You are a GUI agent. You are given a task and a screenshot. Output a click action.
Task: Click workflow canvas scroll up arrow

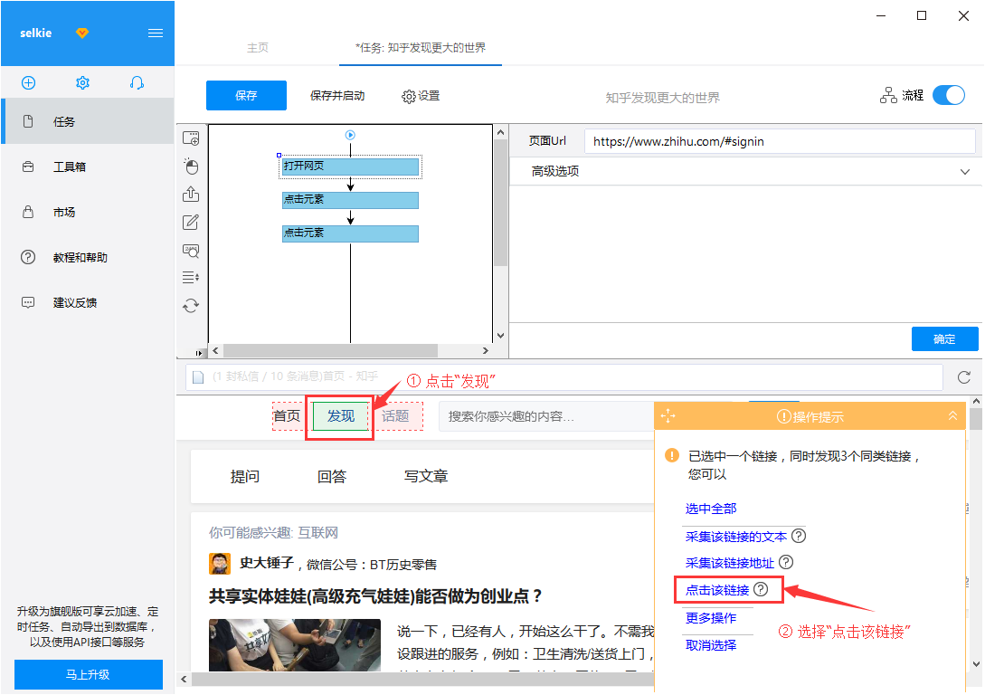(x=501, y=132)
